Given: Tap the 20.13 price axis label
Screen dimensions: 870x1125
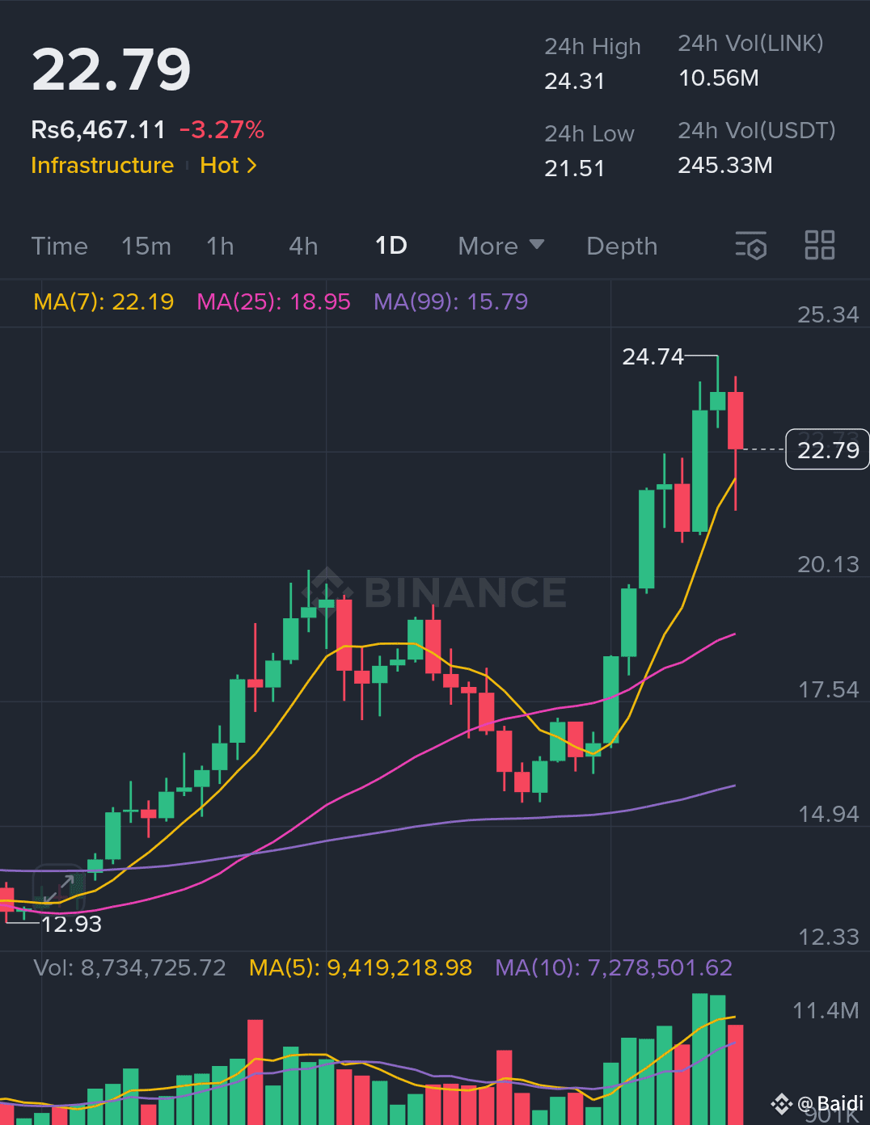Looking at the screenshot, I should pyautogui.click(x=828, y=564).
